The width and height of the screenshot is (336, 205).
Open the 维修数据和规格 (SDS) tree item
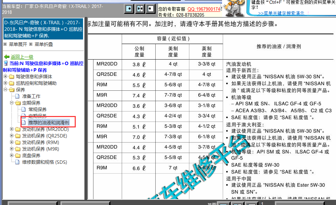44,162
